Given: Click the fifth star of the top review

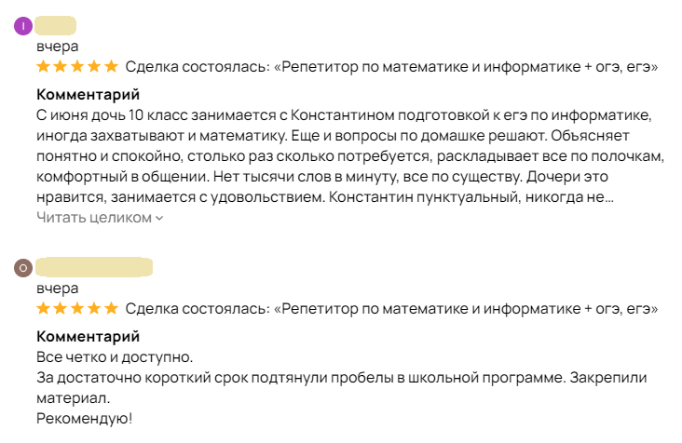Looking at the screenshot, I should click(111, 66).
